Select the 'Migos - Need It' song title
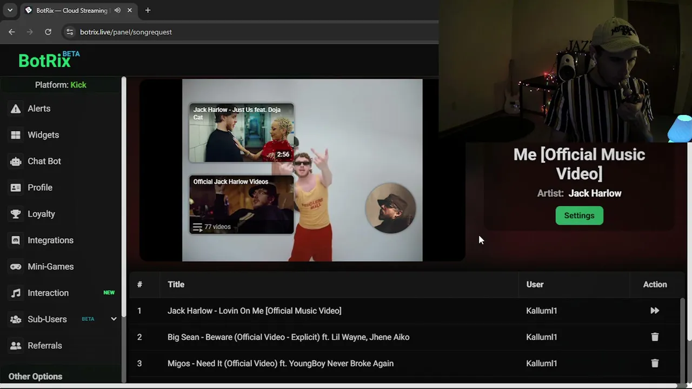The height and width of the screenshot is (389, 692). 281,364
